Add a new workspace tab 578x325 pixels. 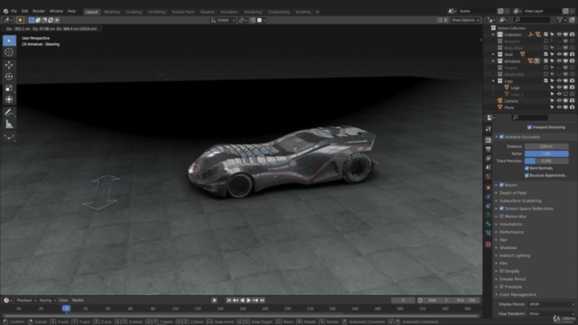(x=318, y=12)
